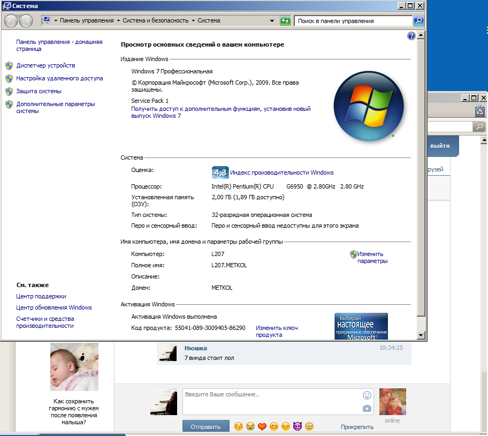Viewport: 488px width, 436px height.
Task: Click the Как сохранить гармонию с мужем ad text
Action: pyautogui.click(x=74, y=412)
